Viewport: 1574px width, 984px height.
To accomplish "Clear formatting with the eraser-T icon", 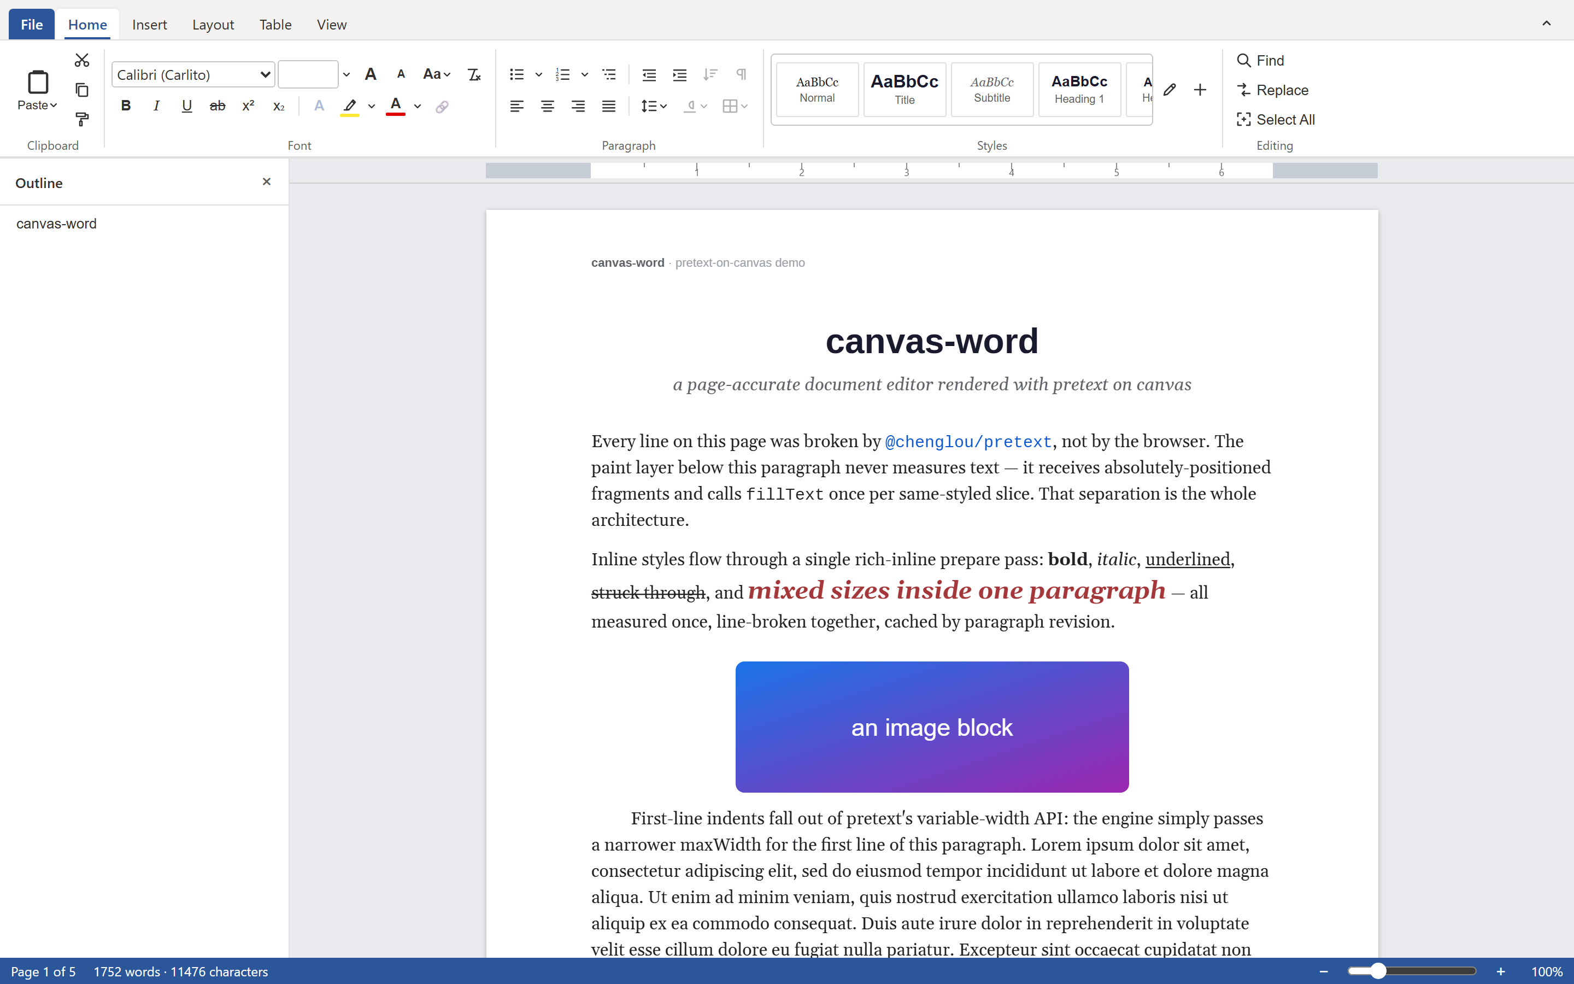I will tap(474, 74).
